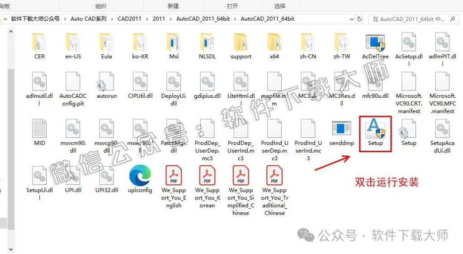Image resolution: width=463 pixels, height=254 pixels.
Task: Select the gdiplus.dll file
Action: [x=207, y=85]
